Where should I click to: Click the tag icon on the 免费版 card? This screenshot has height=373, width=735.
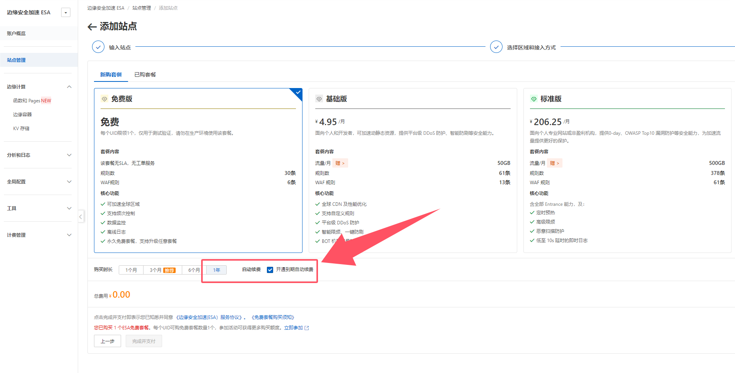(x=104, y=99)
